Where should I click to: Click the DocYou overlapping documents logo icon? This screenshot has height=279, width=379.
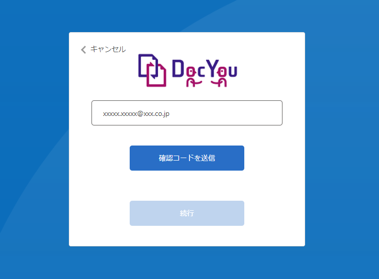[x=152, y=70]
